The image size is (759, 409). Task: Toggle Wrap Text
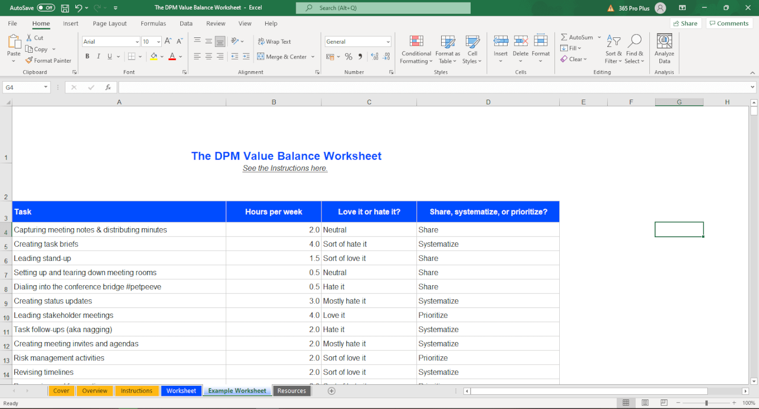pyautogui.click(x=274, y=42)
